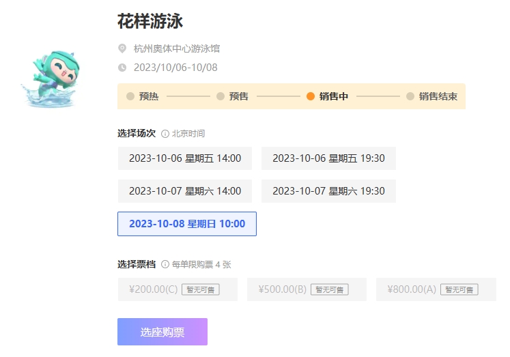Pick the ¥800.00(A) ticket tier
This screenshot has width=510, height=357.
[436, 289]
